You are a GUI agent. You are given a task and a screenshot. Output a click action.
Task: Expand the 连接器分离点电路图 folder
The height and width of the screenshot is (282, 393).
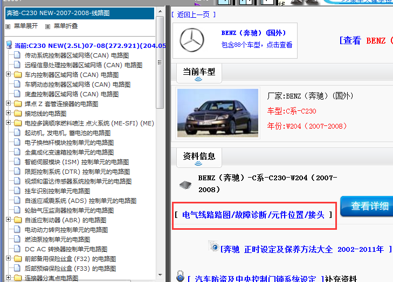tap(8, 278)
